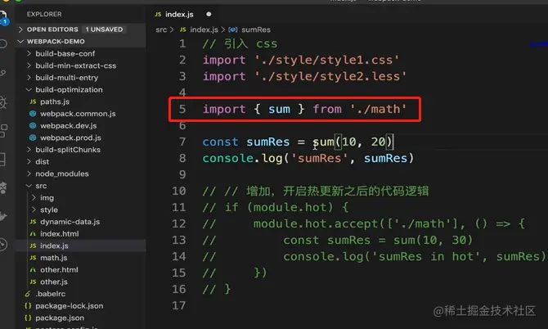Click the babel icon beside .babelrc

pos(28,294)
